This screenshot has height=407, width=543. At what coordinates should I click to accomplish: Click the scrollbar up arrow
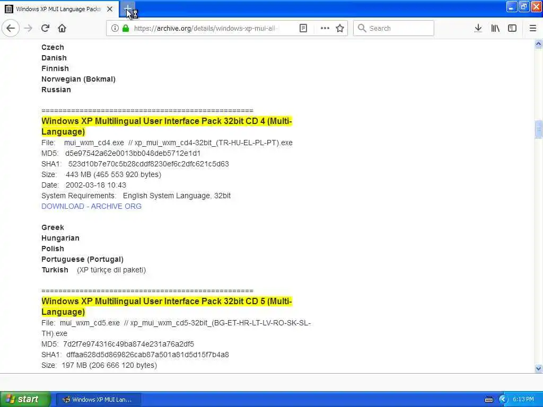point(538,43)
